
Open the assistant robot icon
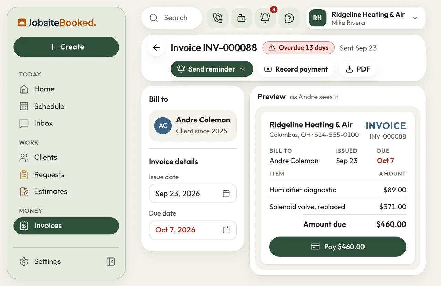242,18
